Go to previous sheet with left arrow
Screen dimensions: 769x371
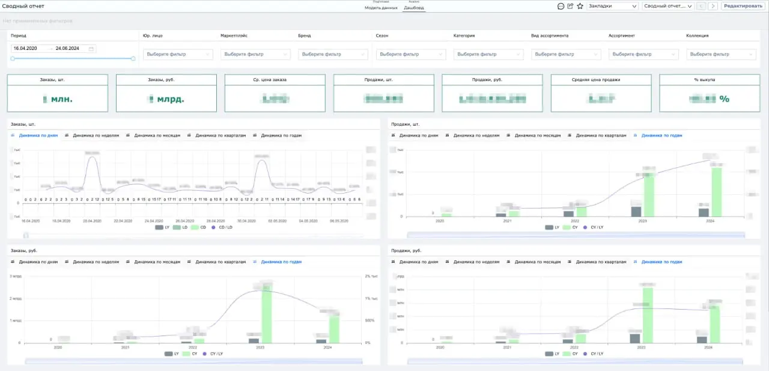[x=701, y=6]
